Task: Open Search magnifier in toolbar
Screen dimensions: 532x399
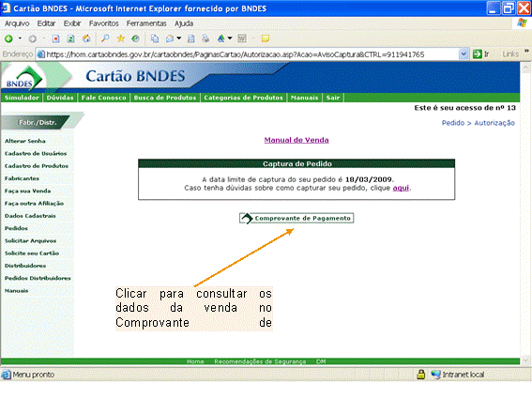Action: coord(105,38)
